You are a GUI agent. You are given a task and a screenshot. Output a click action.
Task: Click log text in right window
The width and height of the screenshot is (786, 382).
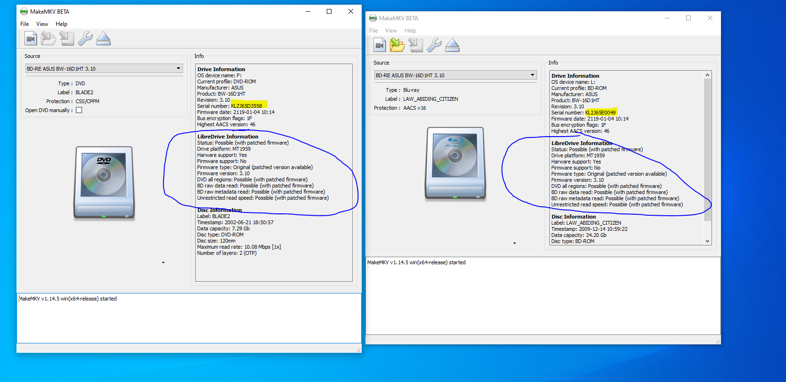pyautogui.click(x=416, y=263)
